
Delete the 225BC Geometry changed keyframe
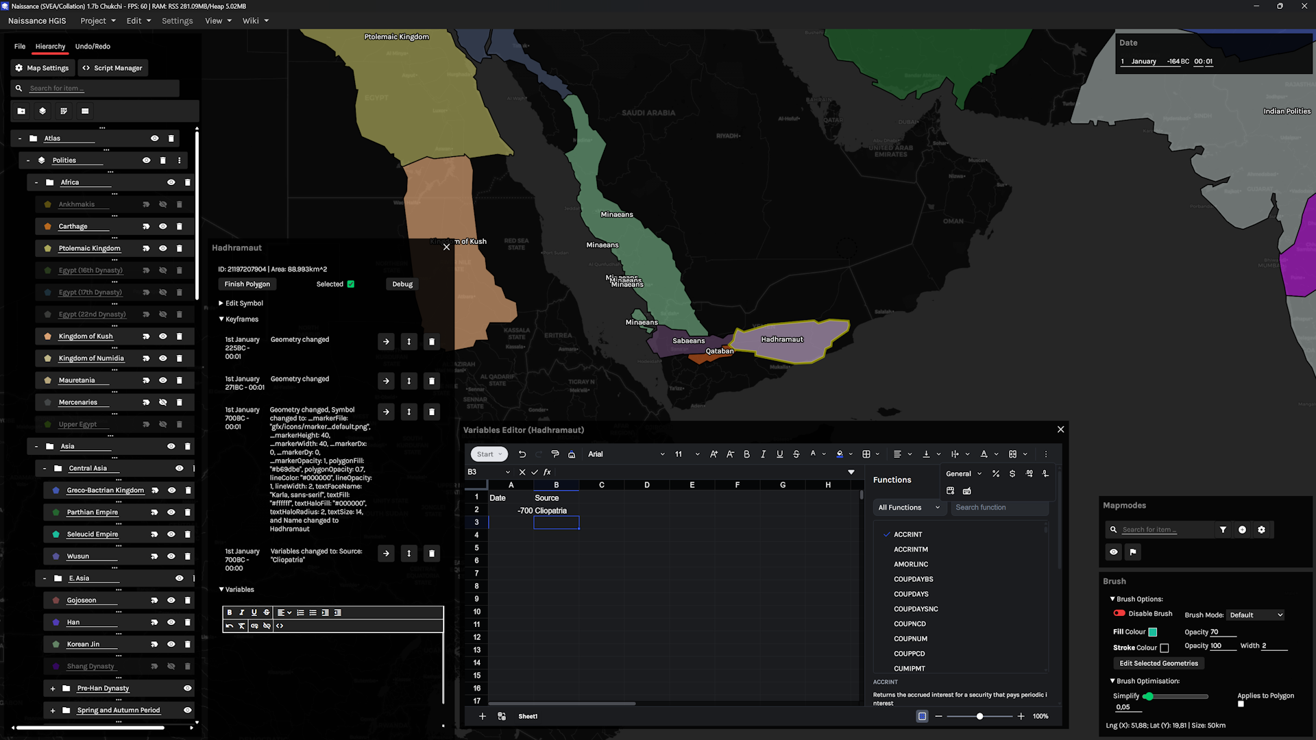click(x=432, y=341)
